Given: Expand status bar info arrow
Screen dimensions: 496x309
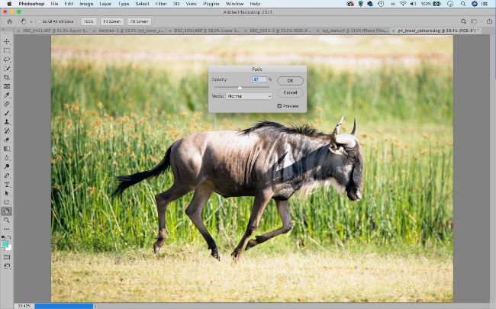Looking at the screenshot, I should [95, 306].
